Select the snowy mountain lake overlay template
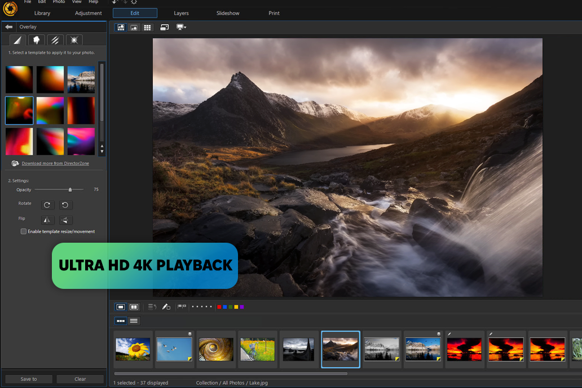Image resolution: width=582 pixels, height=388 pixels. [81, 79]
